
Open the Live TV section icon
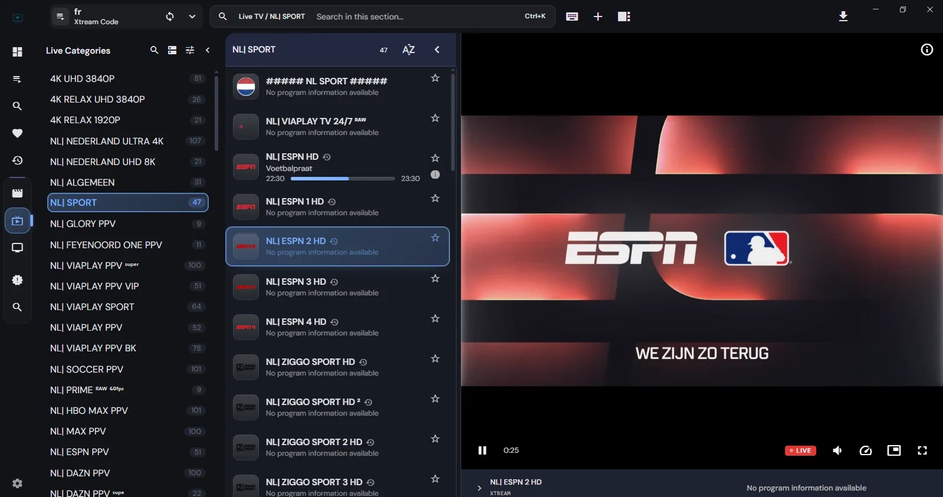[17, 221]
